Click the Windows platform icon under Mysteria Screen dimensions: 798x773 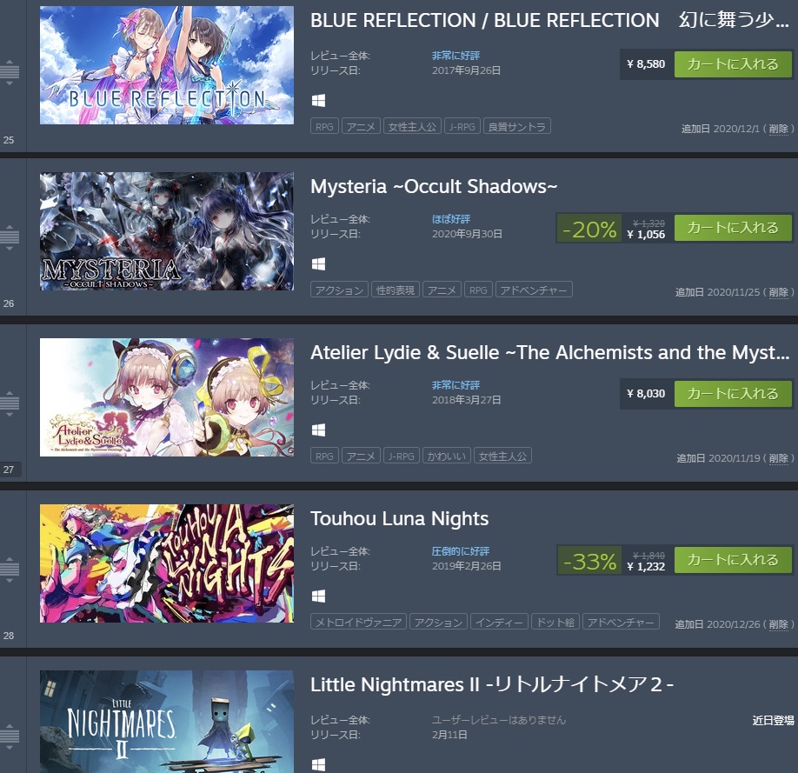coord(318,263)
